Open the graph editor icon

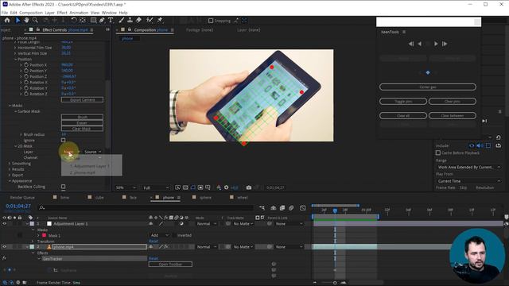pos(303,208)
